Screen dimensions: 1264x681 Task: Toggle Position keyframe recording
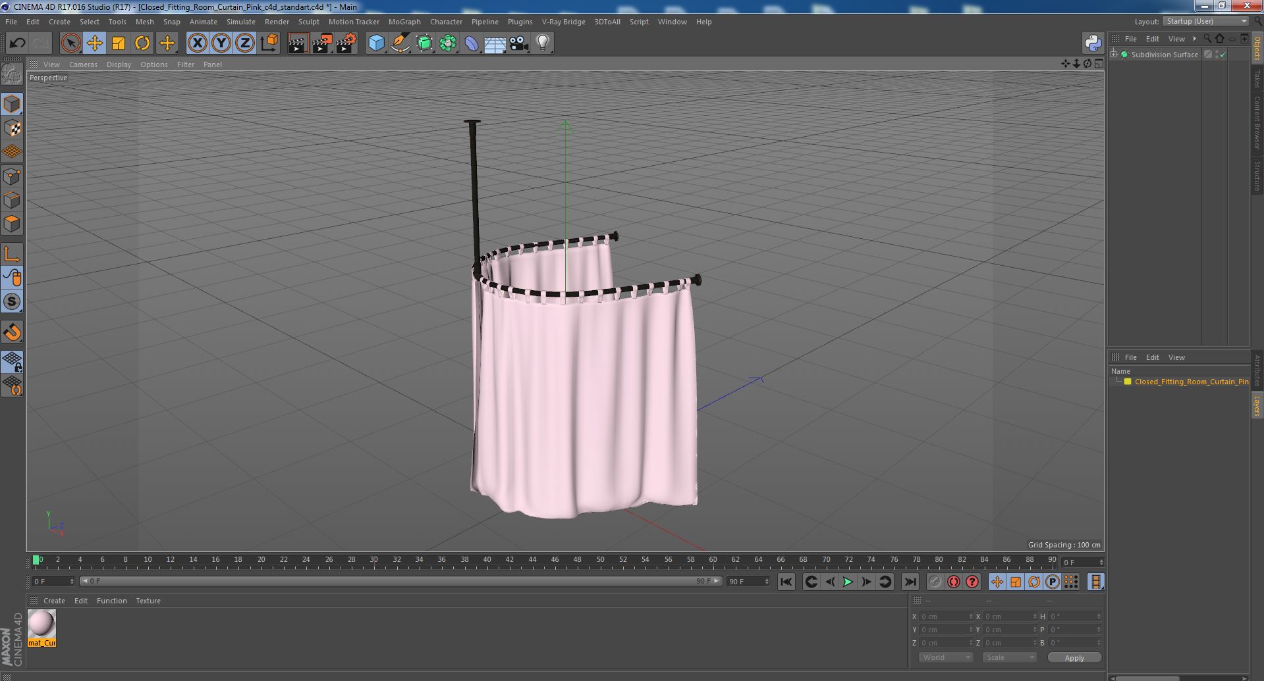997,582
